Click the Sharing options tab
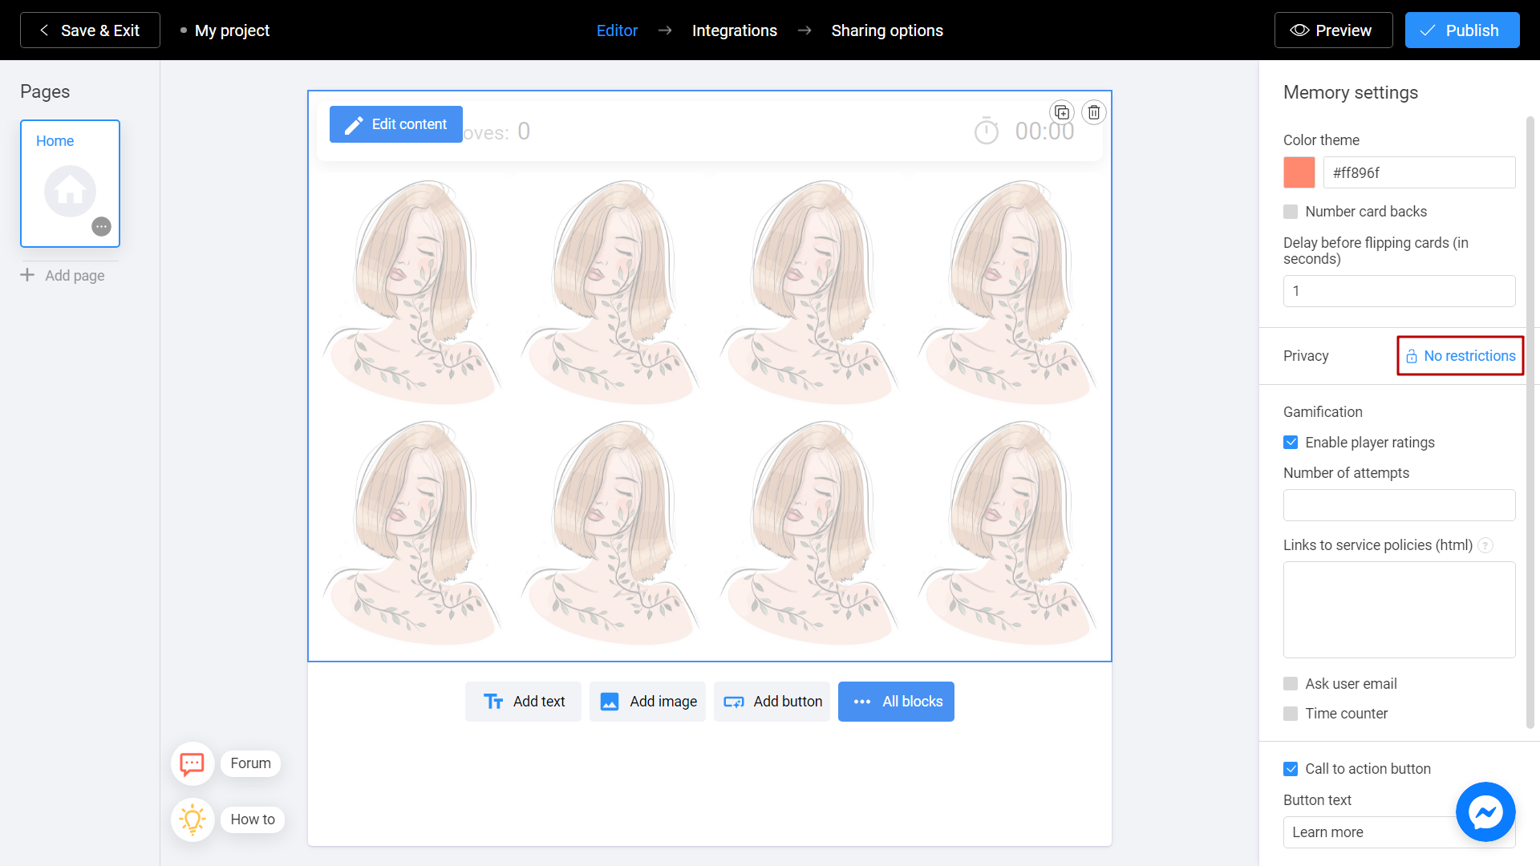Image resolution: width=1540 pixels, height=866 pixels. pyautogui.click(x=887, y=30)
